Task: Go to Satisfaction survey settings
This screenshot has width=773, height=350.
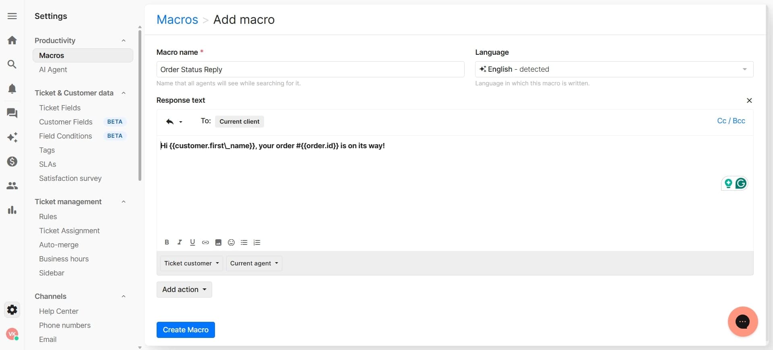Action: point(70,178)
